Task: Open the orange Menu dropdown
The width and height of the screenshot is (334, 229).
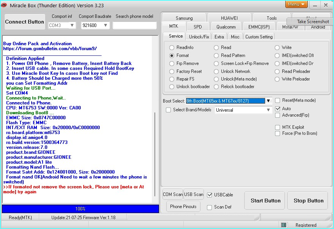Action: pyautogui.click(x=296, y=4)
